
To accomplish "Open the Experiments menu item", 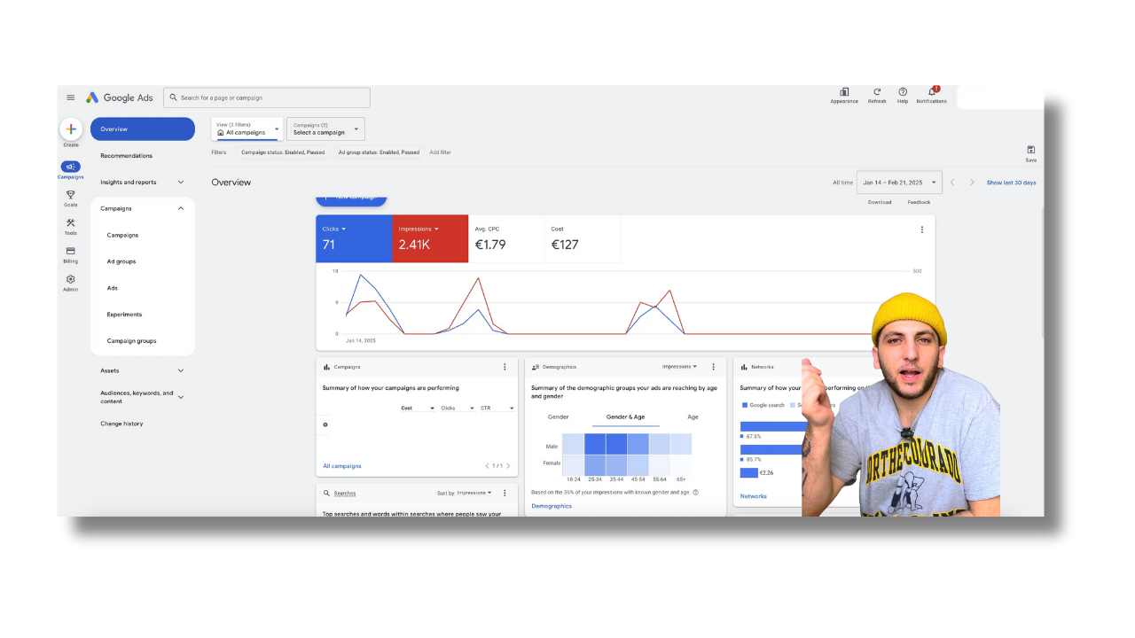I will (x=124, y=315).
